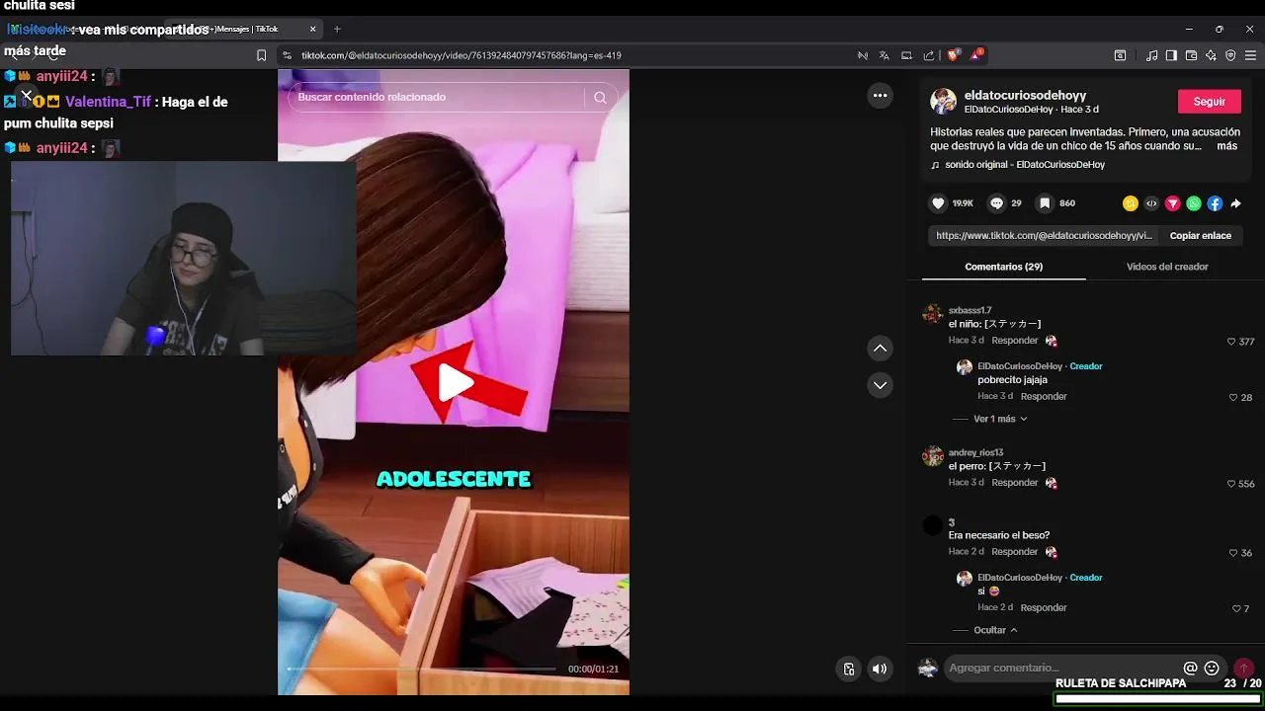Image resolution: width=1265 pixels, height=711 pixels.
Task: Expand the description with 'más'
Action: pyautogui.click(x=1226, y=146)
